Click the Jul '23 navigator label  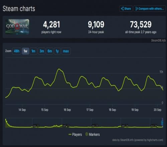coord(95,126)
